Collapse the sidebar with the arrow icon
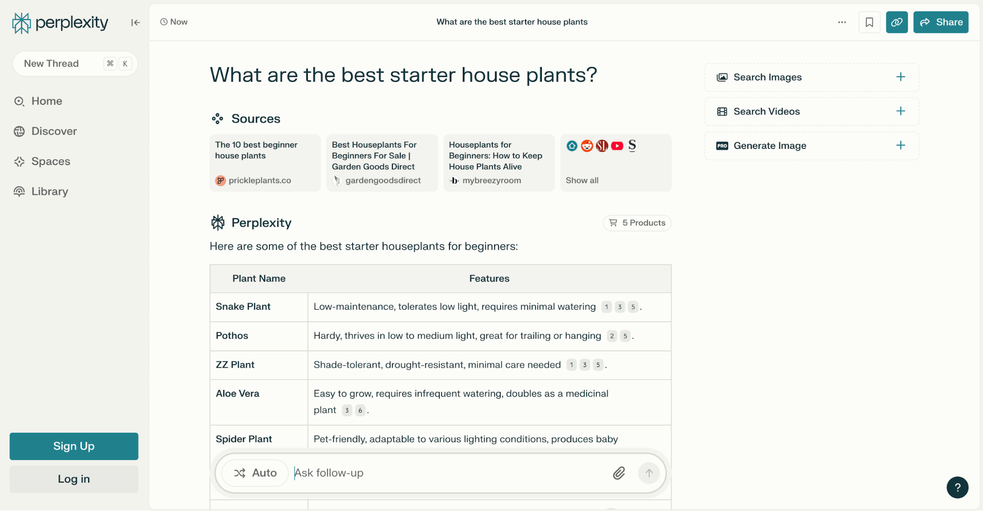This screenshot has height=511, width=983. pos(135,23)
